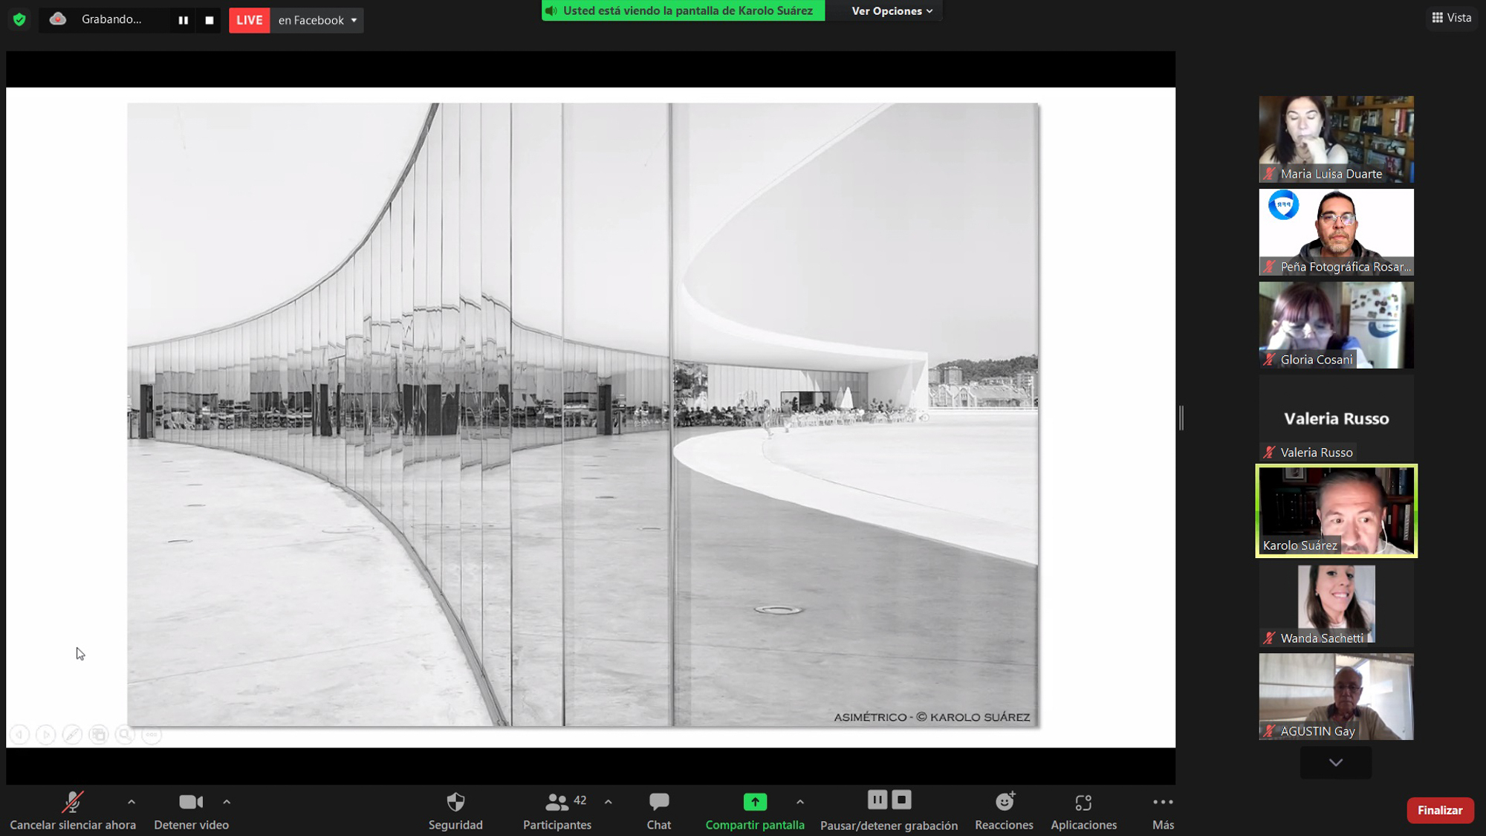Expand audio options arrow next to microphone

[132, 802]
